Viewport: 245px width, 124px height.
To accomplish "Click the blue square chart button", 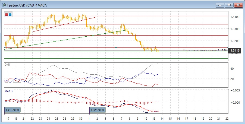I will pyautogui.click(x=10, y=14).
